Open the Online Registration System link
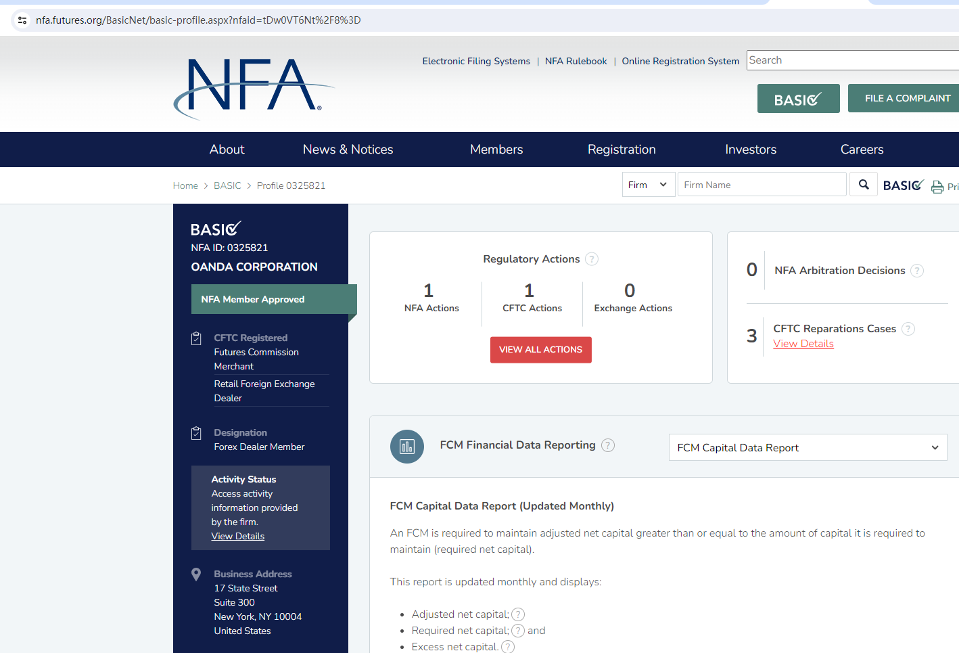This screenshot has width=959, height=653. 680,61
